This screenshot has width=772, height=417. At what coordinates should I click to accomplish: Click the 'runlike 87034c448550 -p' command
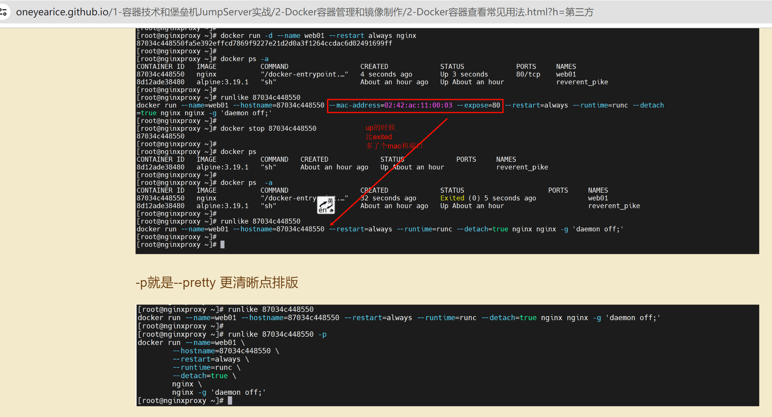tap(277, 334)
